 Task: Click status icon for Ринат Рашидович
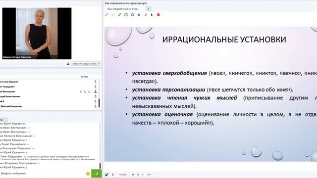(96, 87)
